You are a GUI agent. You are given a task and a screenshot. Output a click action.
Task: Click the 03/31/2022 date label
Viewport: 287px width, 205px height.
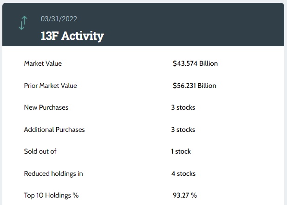click(x=59, y=19)
